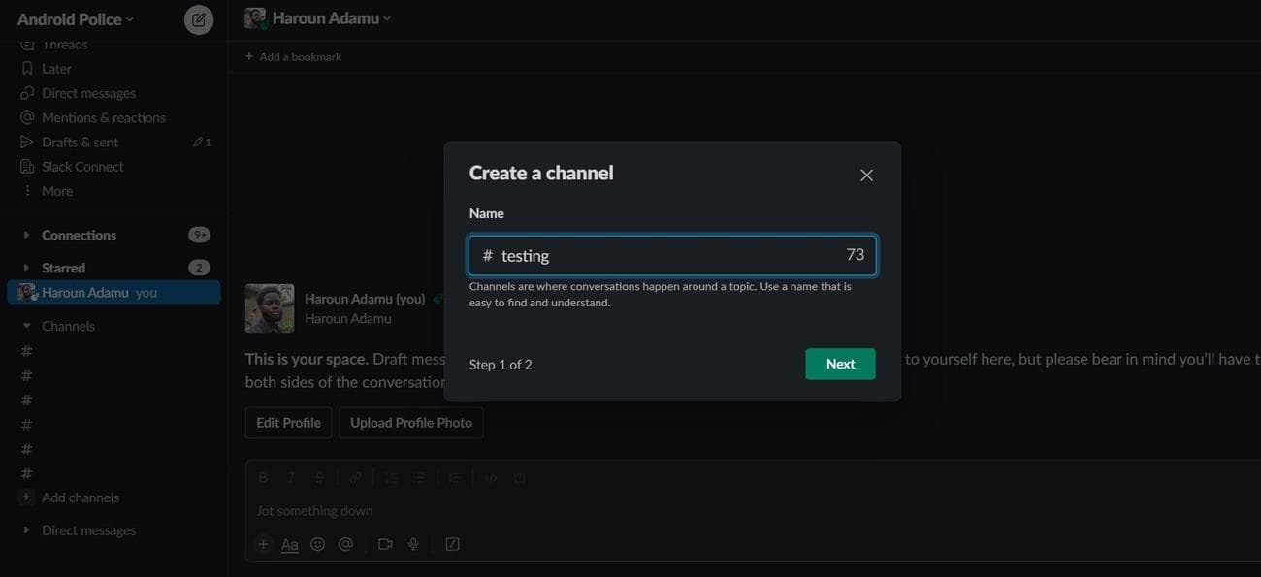Image resolution: width=1261 pixels, height=577 pixels.
Task: Click the compose new message icon
Action: click(199, 19)
